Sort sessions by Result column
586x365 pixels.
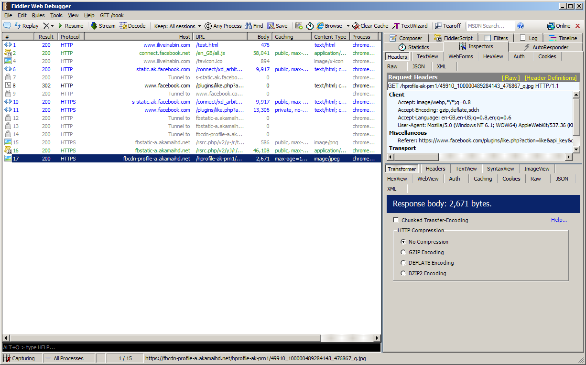point(46,37)
